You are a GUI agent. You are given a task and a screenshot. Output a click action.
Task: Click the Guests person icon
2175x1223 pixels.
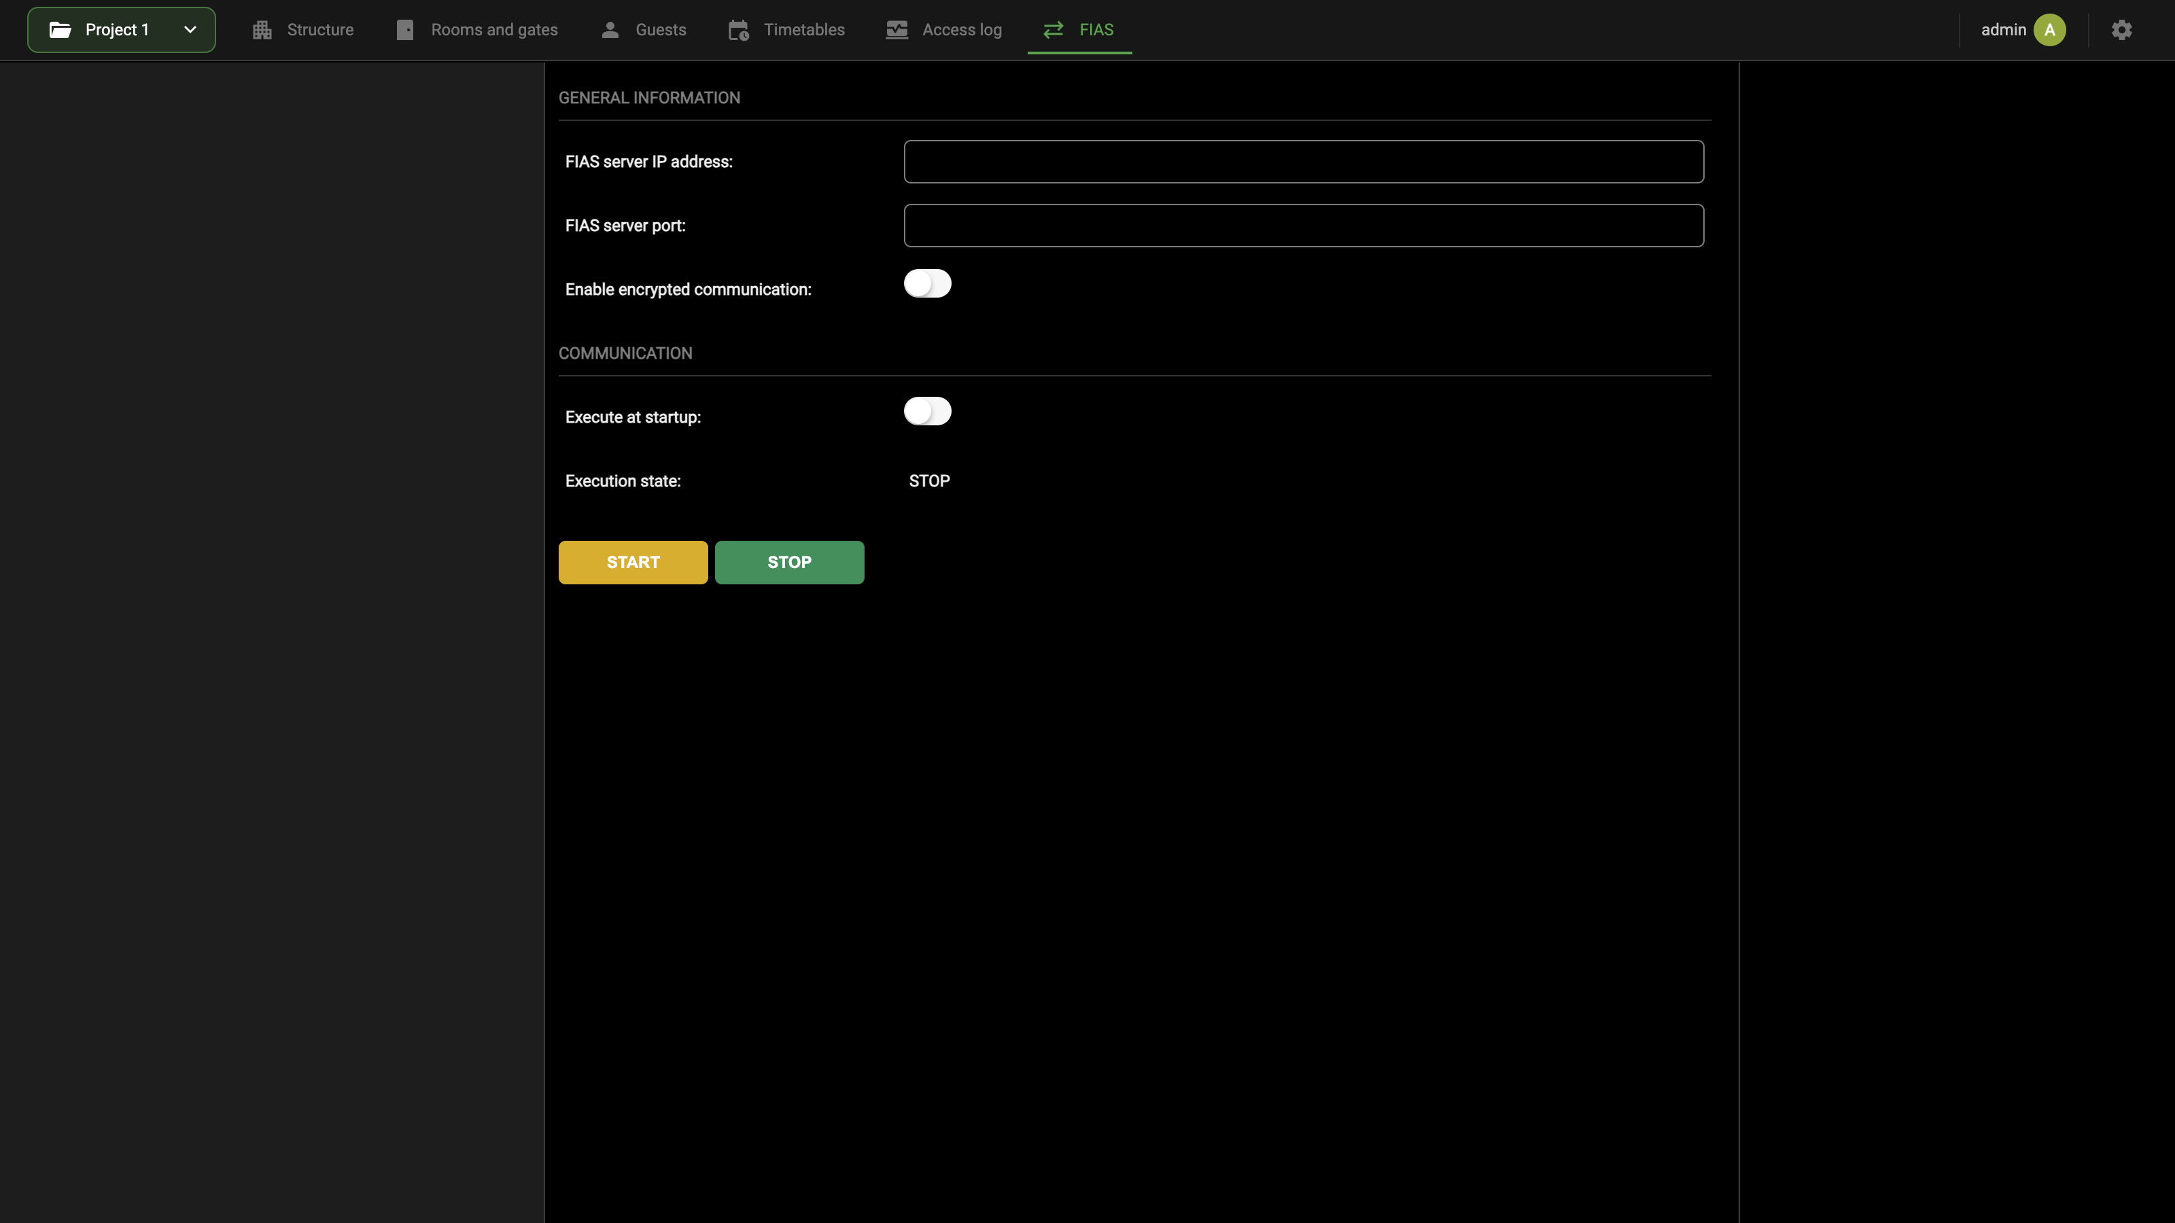pos(610,31)
